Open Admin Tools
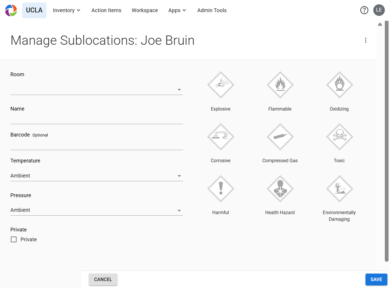390x288 pixels. pos(212,10)
